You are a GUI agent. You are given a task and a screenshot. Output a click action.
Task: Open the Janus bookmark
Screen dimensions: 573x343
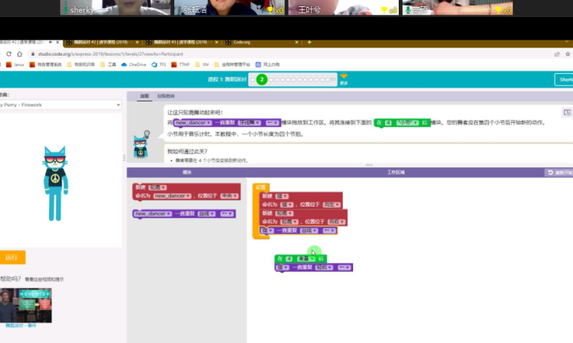(15, 65)
